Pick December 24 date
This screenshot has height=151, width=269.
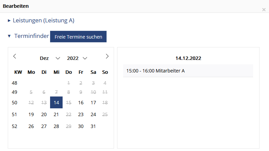pyautogui.click(x=93, y=114)
